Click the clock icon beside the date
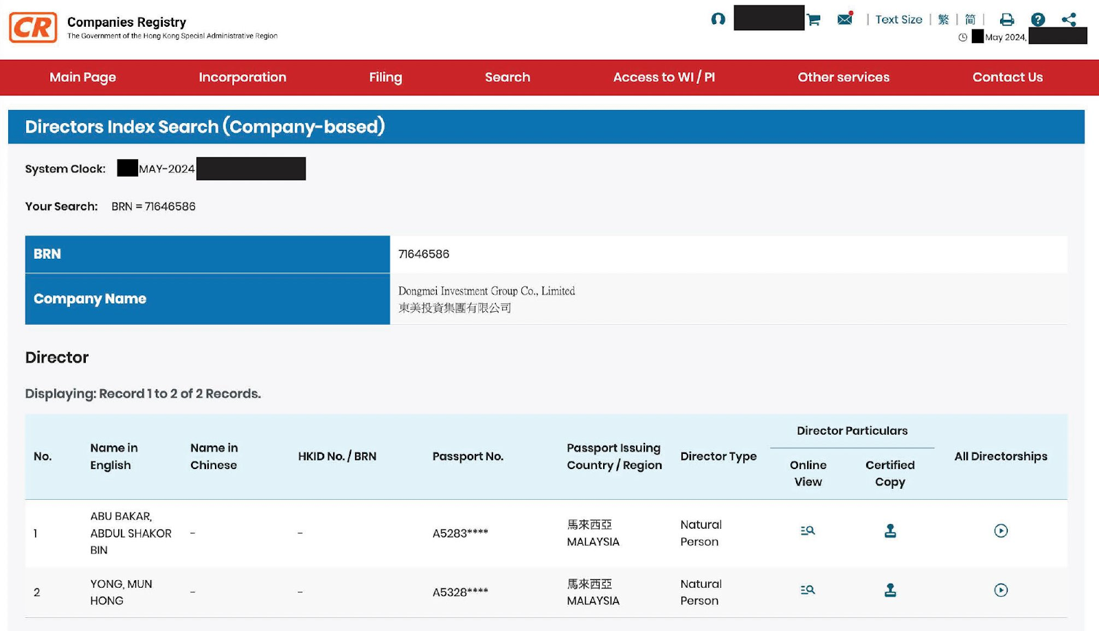1099x631 pixels. [x=963, y=37]
